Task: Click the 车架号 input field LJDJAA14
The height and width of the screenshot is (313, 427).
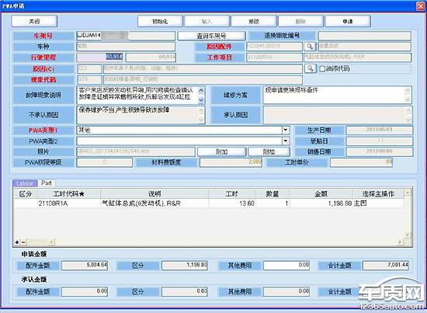Action: [126, 36]
